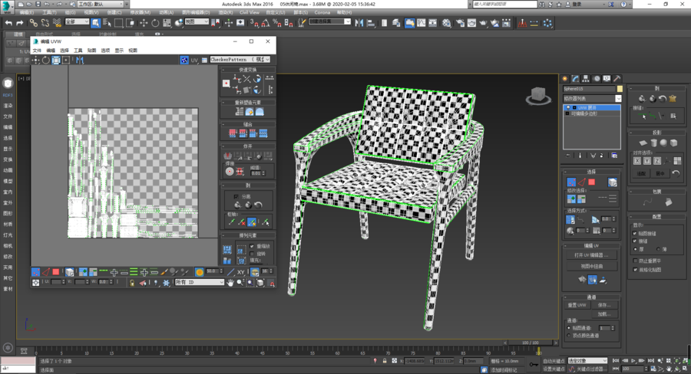Select Rotate tool in Edit UVW toolbar
The image size is (691, 374).
46,60
